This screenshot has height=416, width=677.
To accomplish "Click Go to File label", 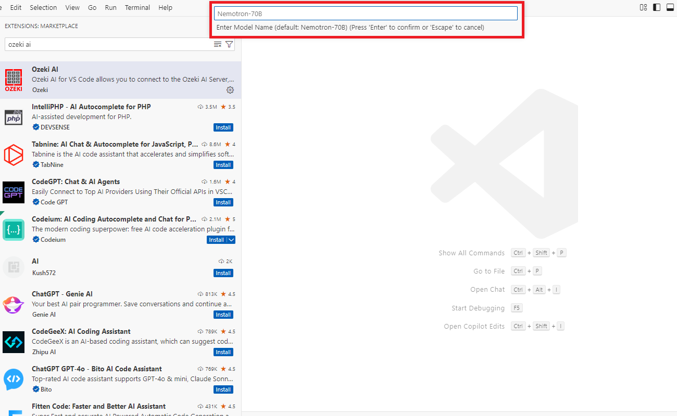I will click(x=489, y=271).
